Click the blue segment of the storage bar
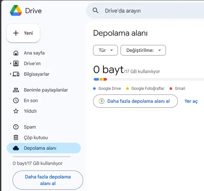The image size is (204, 191). tap(96, 79)
